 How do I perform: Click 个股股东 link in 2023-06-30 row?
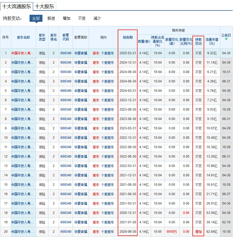[x=107, y=119]
